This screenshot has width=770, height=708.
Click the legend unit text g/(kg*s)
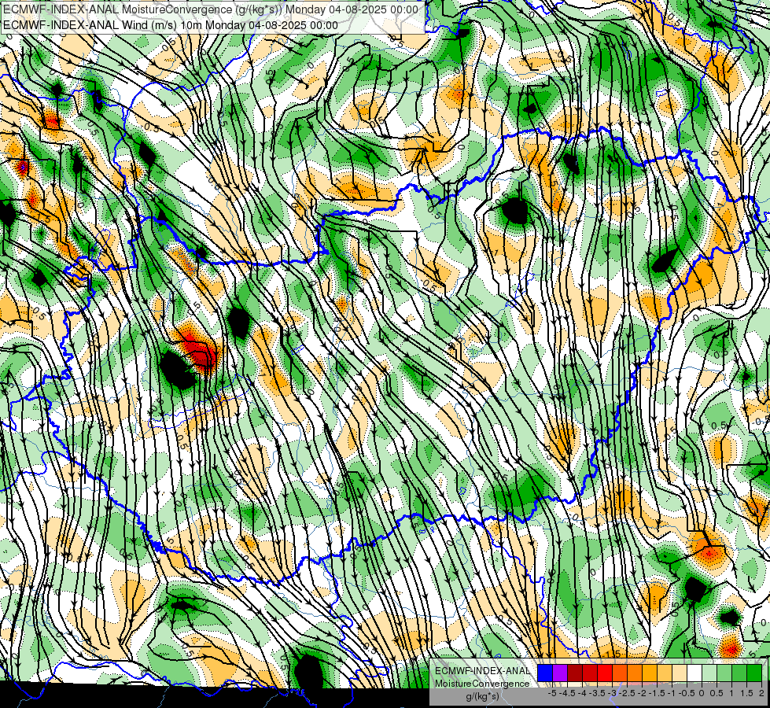pyautogui.click(x=483, y=697)
